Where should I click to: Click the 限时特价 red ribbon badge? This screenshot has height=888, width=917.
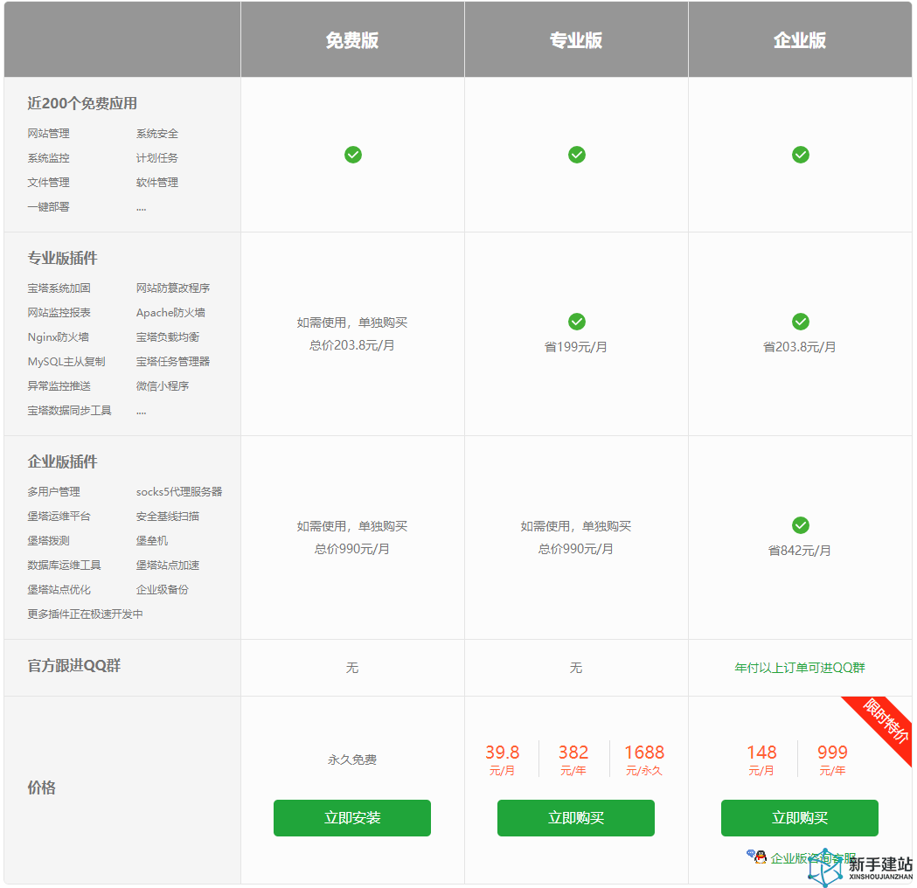[885, 723]
